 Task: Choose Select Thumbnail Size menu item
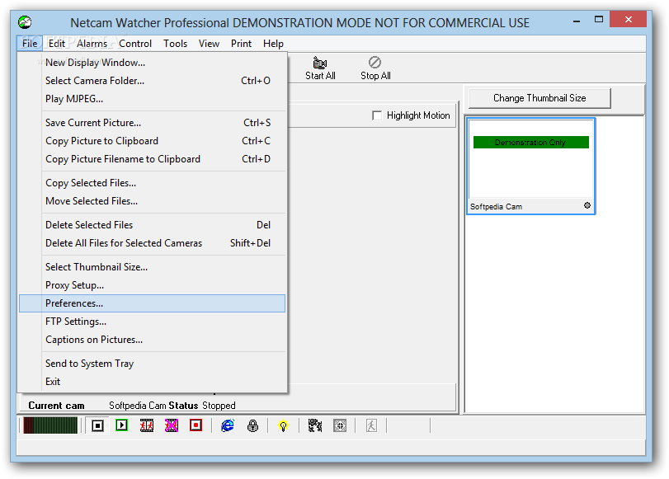[153, 267]
